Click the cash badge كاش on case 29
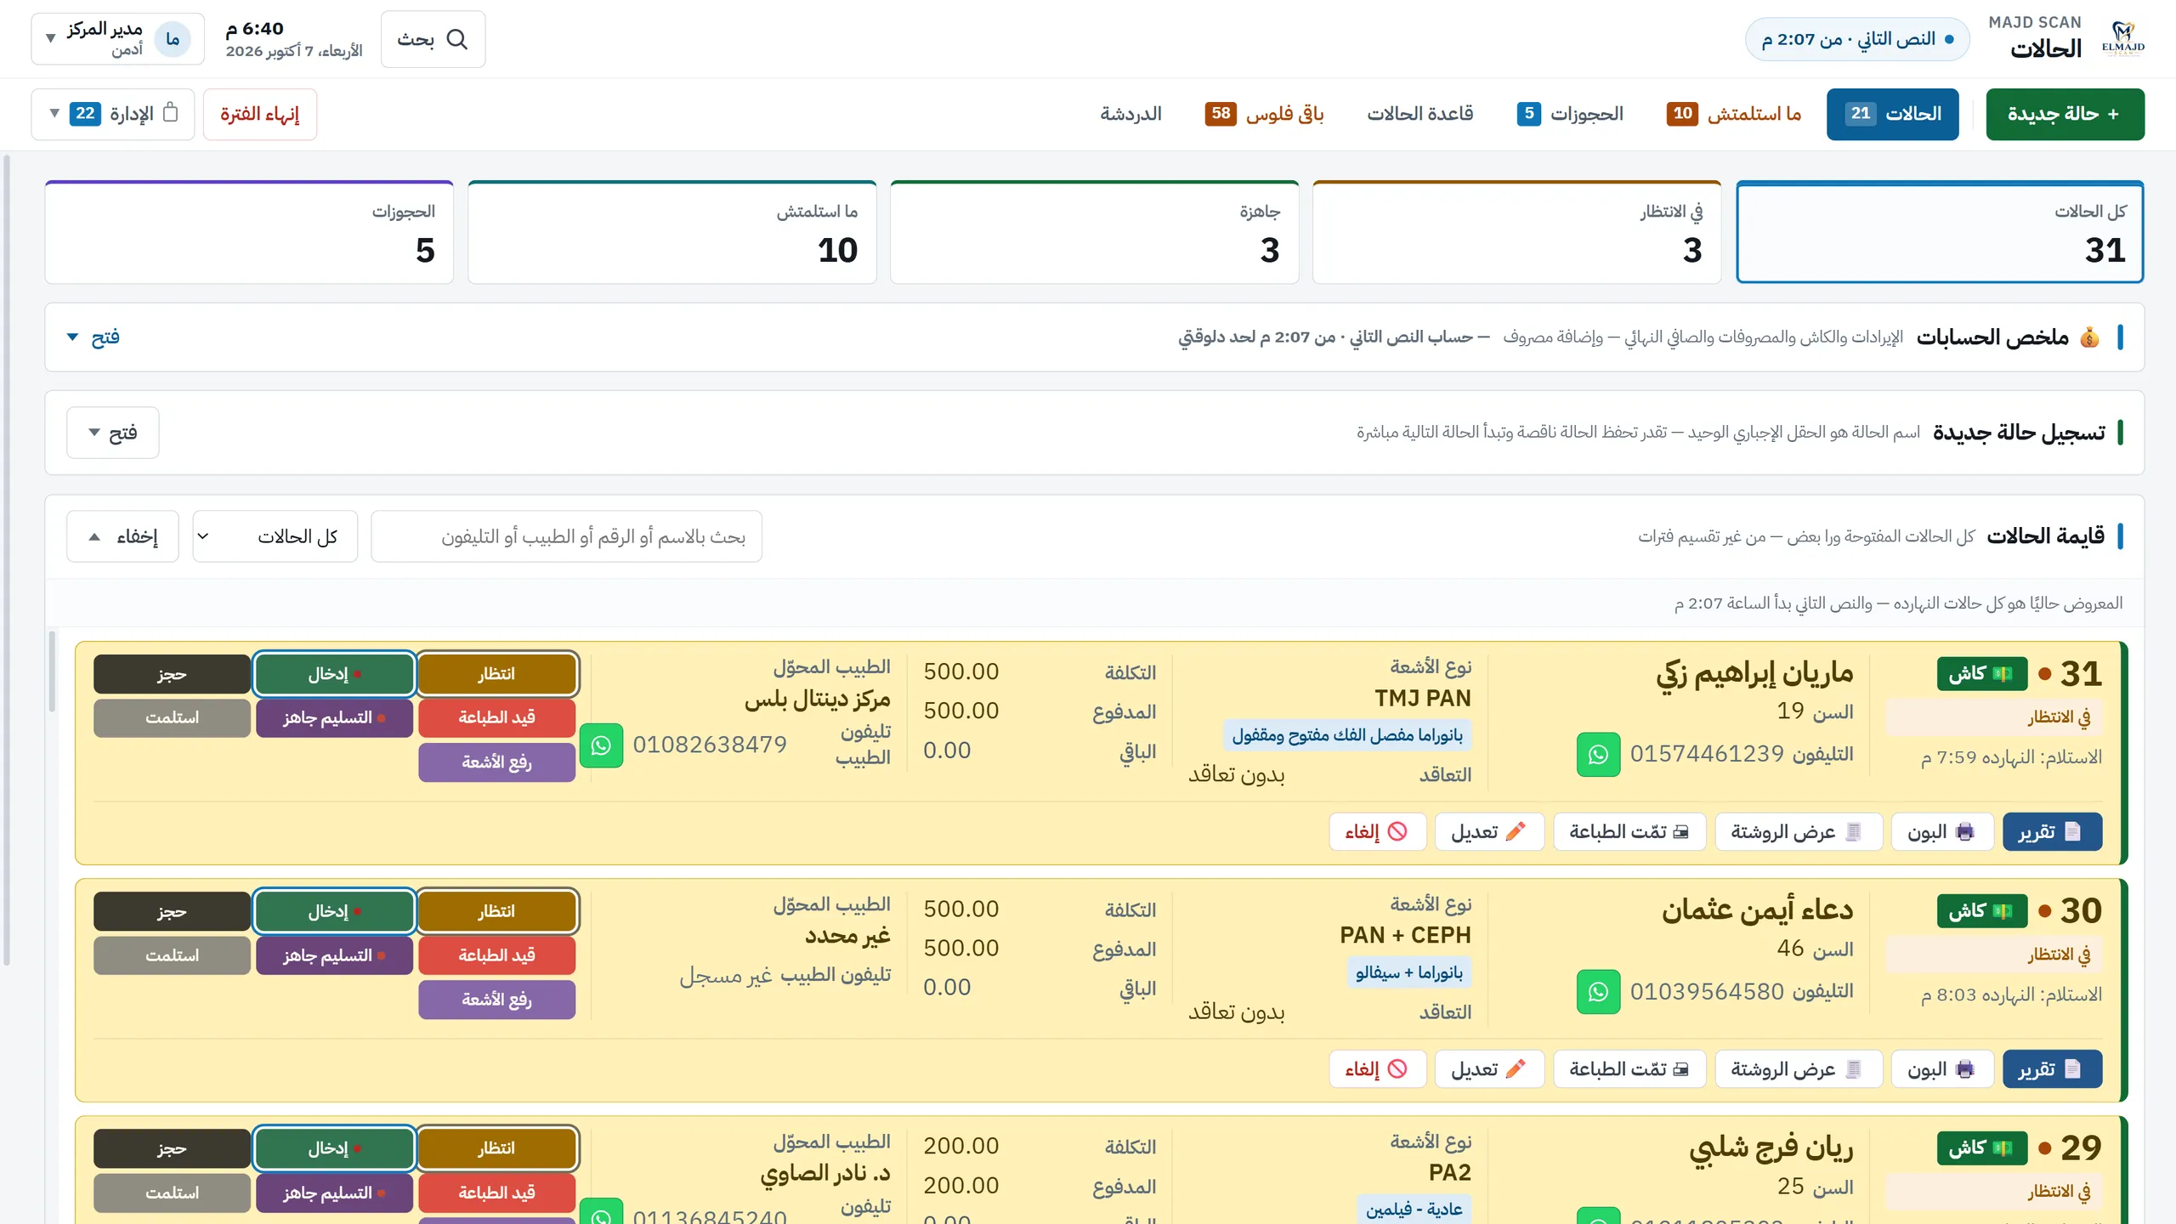Screen dimensions: 2176x1224 [x=1982, y=1147]
